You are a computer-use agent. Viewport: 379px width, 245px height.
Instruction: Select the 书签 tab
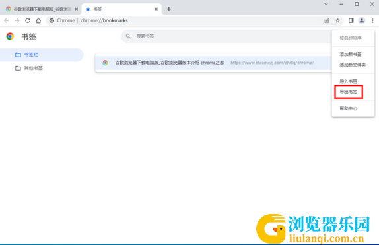tap(121, 9)
